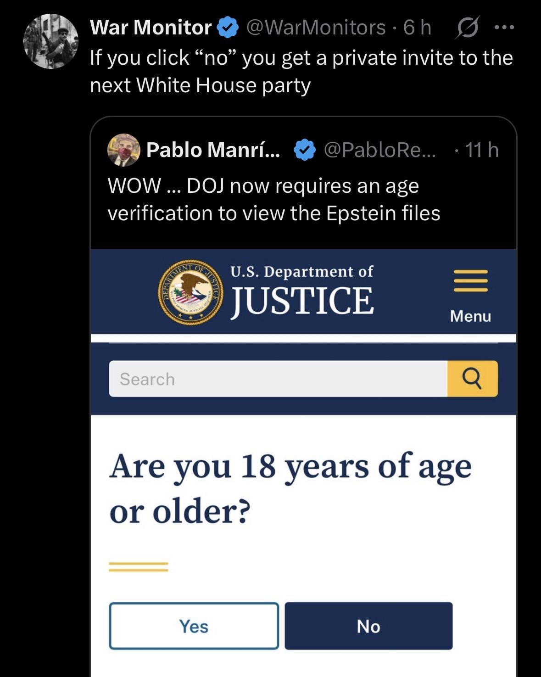Open War Monitor's profile picture
Image resolution: width=541 pixels, height=677 pixels.
tap(51, 41)
